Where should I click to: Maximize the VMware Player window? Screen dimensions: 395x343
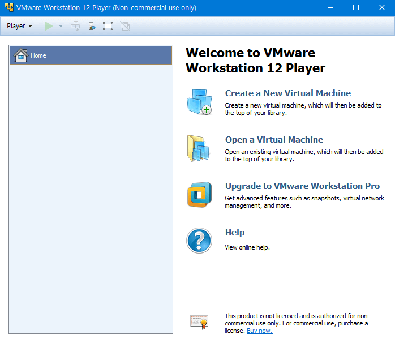click(356, 7)
